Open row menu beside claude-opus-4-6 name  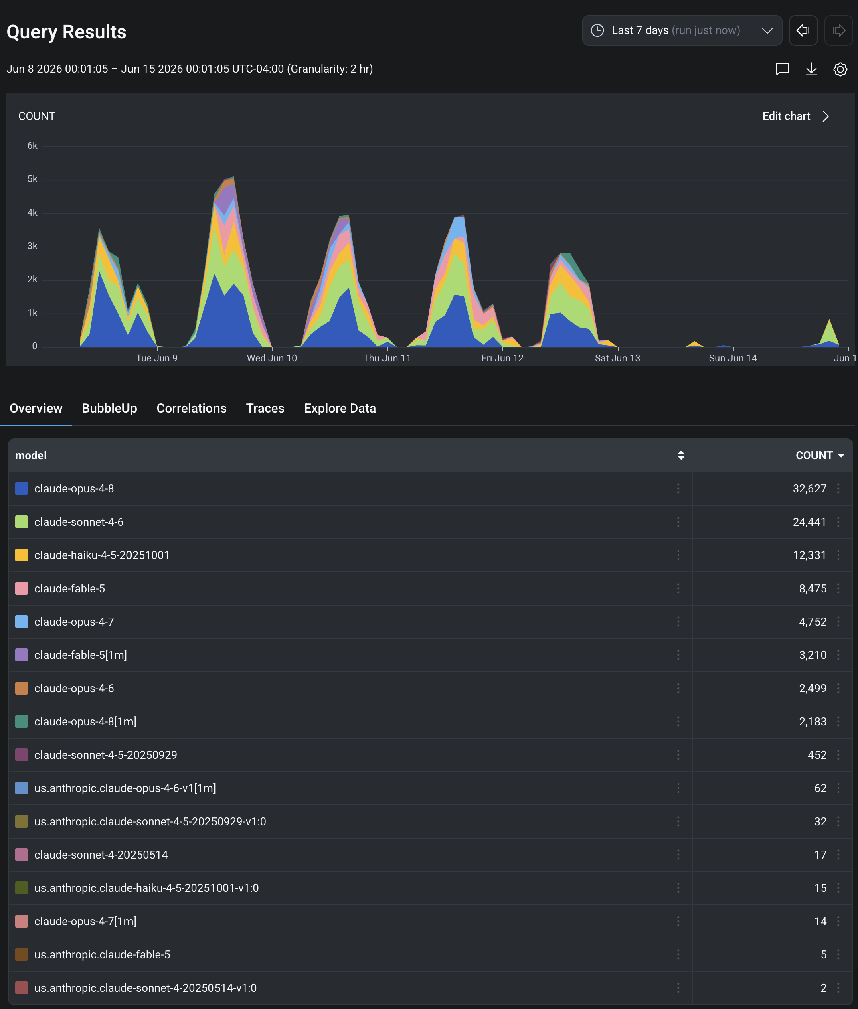(678, 689)
